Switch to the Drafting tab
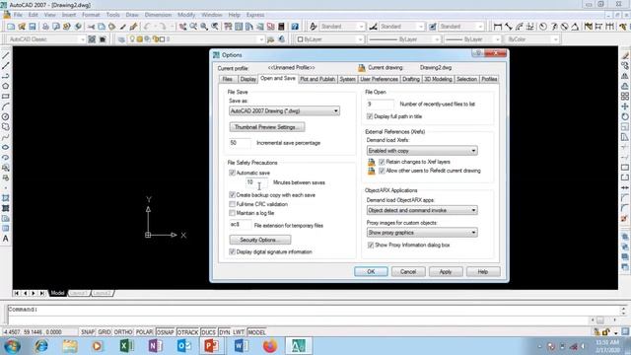Image resolution: width=631 pixels, height=355 pixels. 411,79
